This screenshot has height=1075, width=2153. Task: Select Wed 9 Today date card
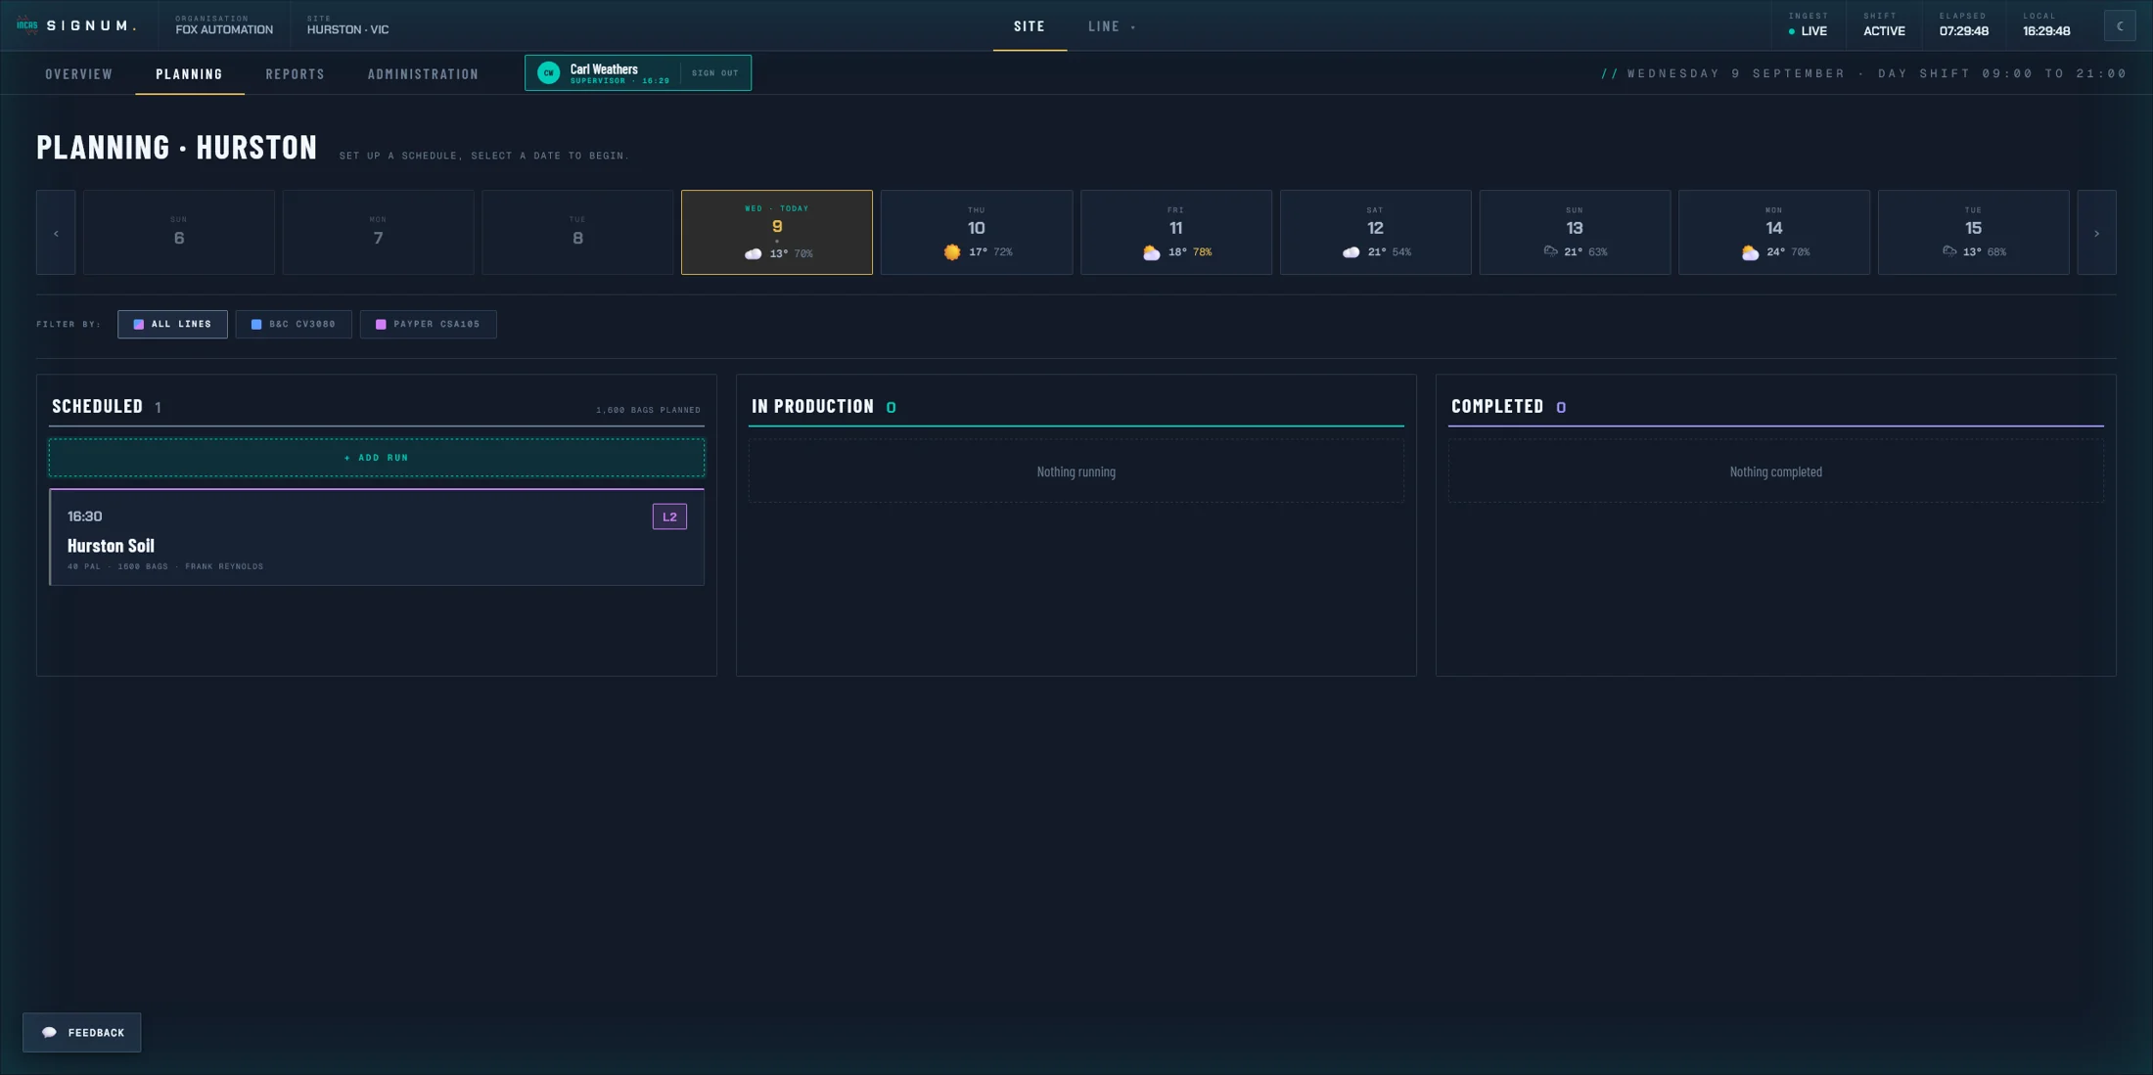[777, 233]
